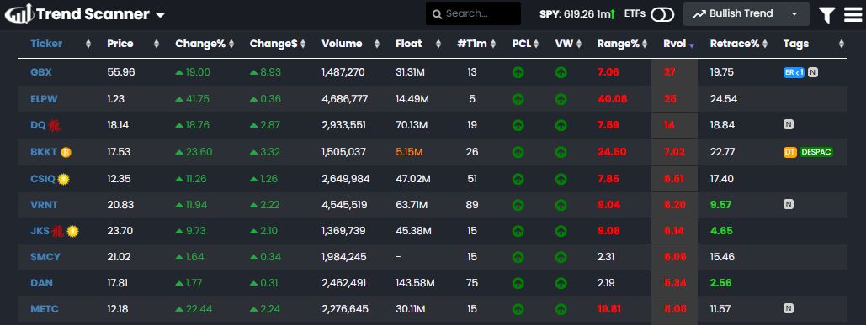Click the ER<1 tag on GBX row

794,72
